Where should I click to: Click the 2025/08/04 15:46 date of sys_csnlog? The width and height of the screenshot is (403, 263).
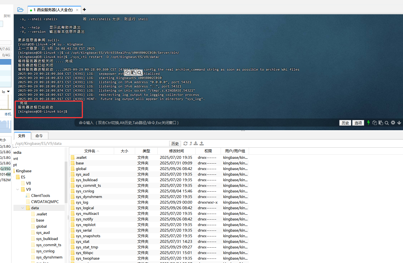coord(176,191)
